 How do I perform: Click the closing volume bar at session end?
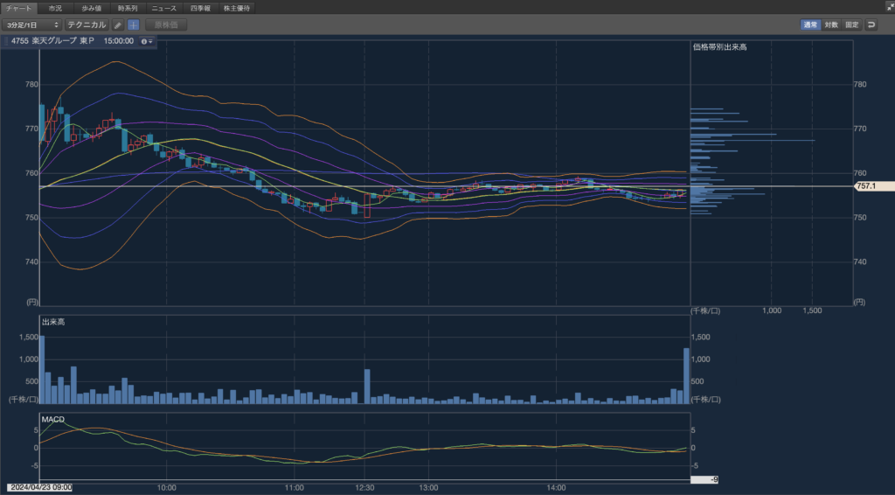click(687, 376)
